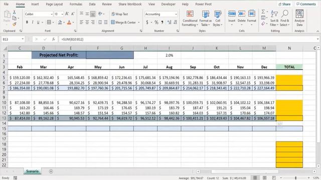Open the font size dropdown
Image resolution: width=321 pixels, height=180 pixels.
coord(62,14)
